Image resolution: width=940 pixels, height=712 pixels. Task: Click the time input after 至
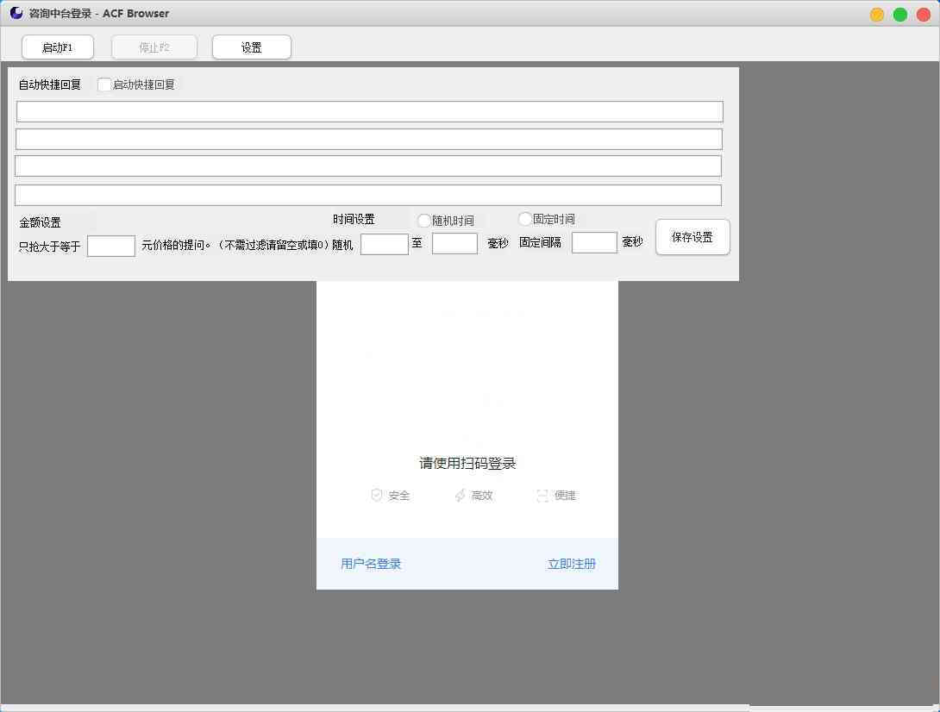[454, 244]
